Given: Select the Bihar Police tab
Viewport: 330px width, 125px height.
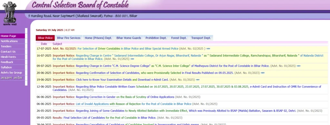Looking at the screenshot, I should [x=45, y=38].
